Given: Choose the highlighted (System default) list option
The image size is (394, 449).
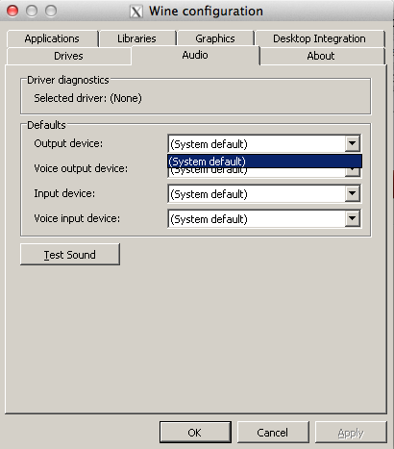Looking at the screenshot, I should (264, 162).
